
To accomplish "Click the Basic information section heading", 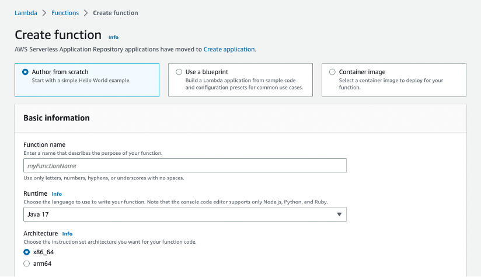I will point(57,118).
